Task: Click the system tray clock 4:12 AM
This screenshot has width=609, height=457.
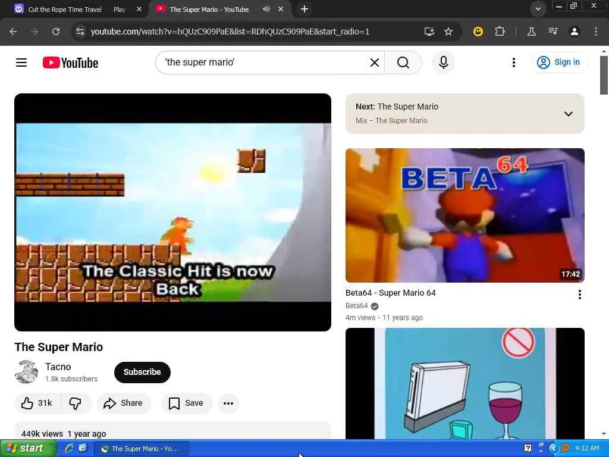Action: tap(587, 448)
